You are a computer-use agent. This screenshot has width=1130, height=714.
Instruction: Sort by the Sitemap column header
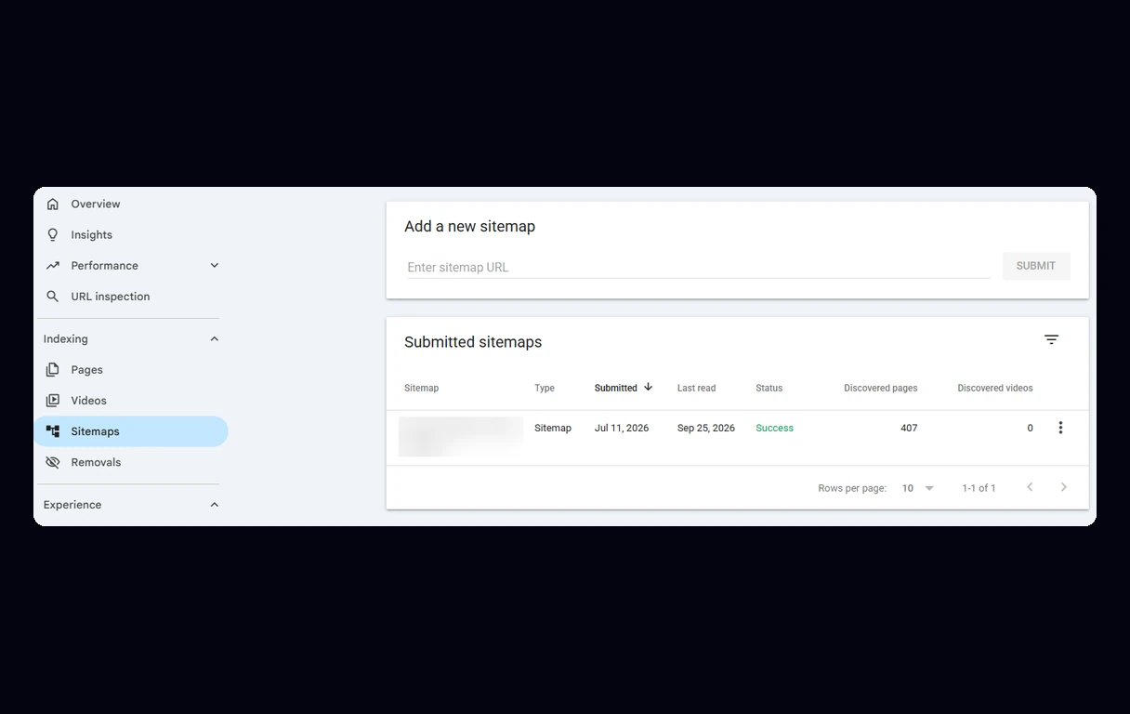tap(421, 388)
